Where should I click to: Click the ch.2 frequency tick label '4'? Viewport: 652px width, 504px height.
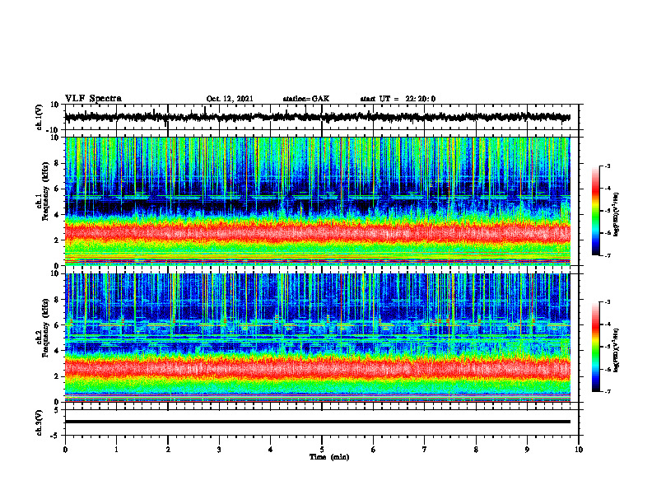click(58, 351)
